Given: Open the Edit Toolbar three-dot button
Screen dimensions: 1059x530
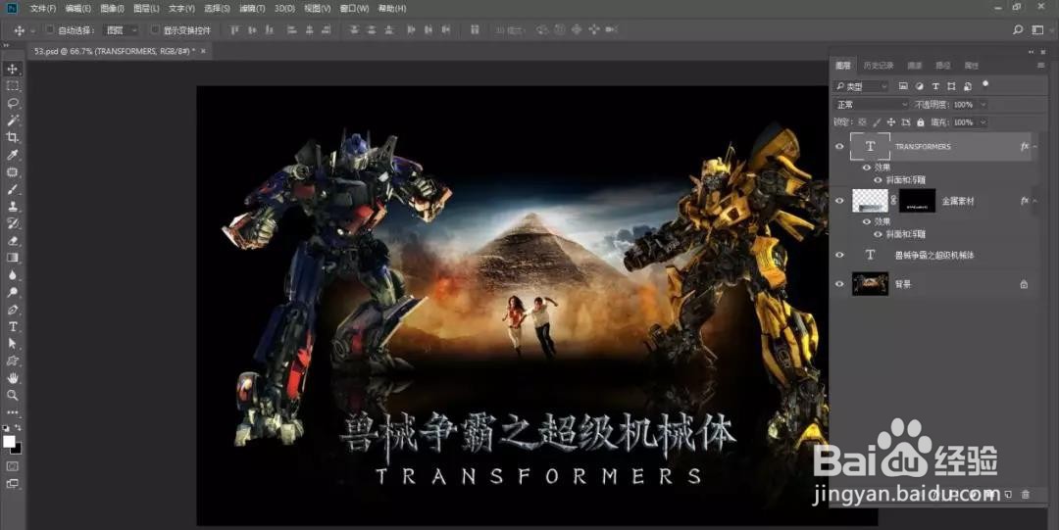Looking at the screenshot, I should [12, 412].
